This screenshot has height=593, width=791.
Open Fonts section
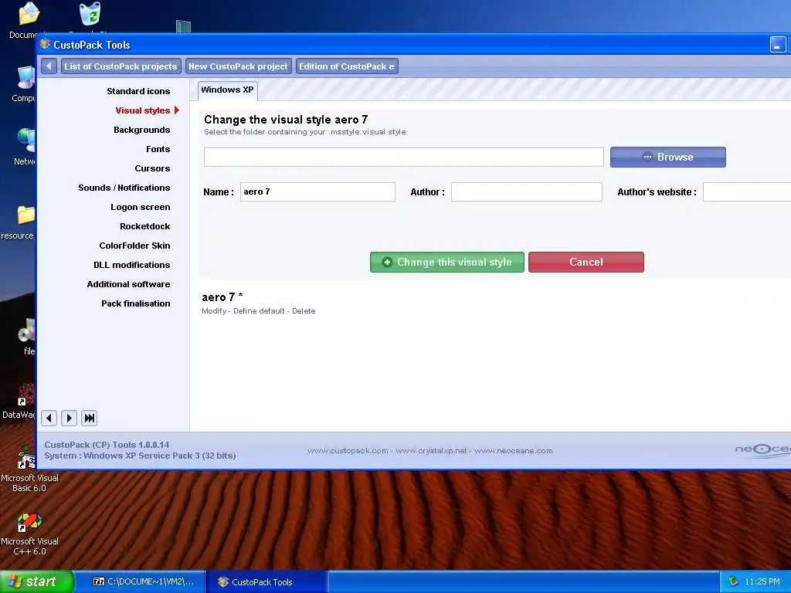158,149
